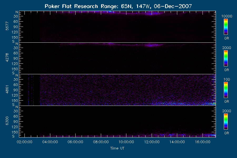Click the 12:00:00 time axis label
This screenshot has width=237, height=158.
tap(152, 142)
